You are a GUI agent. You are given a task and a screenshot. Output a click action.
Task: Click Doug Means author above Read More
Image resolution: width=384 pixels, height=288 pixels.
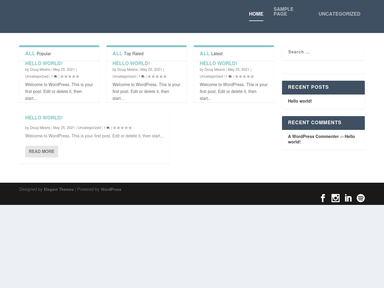pyautogui.click(x=40, y=128)
